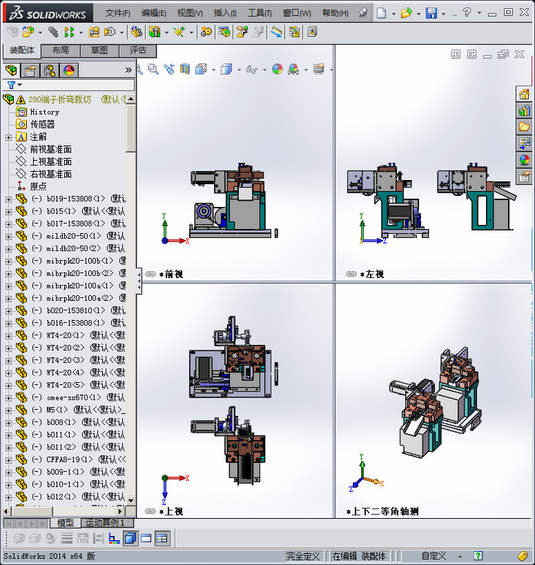Screen dimensions: 535x565
Task: Click the Open file folder icon
Action: (406, 13)
